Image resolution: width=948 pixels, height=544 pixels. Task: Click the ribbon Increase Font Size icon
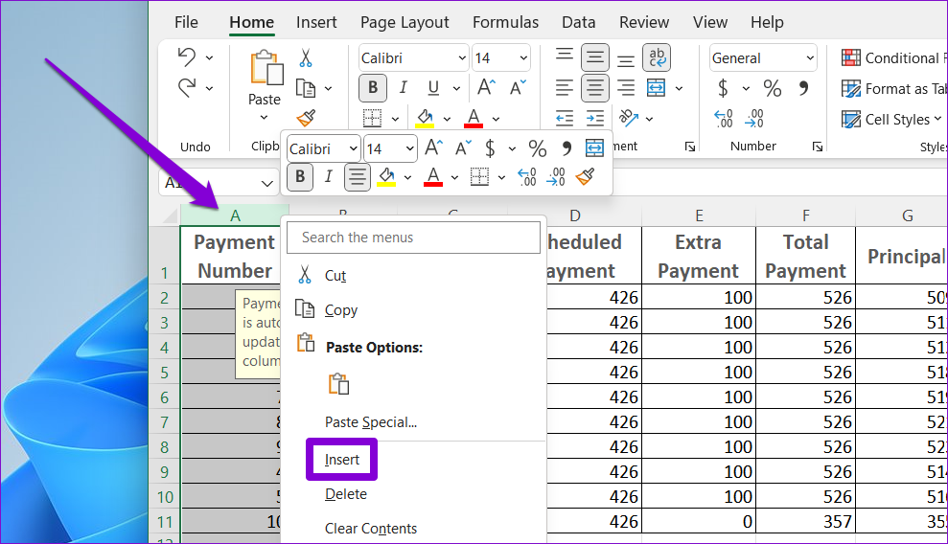pyautogui.click(x=487, y=88)
